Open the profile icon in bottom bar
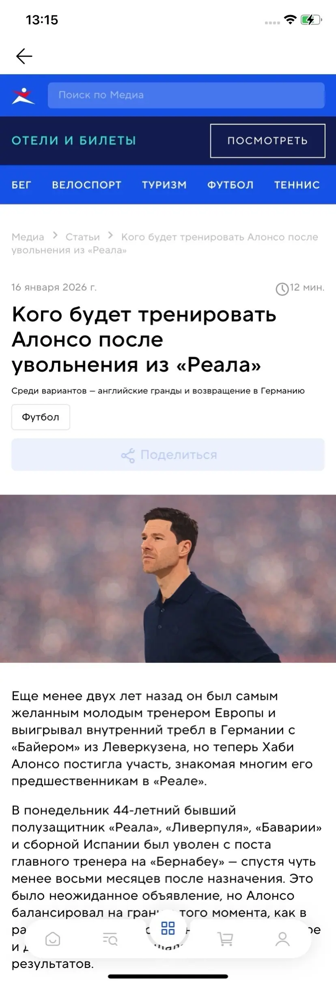Image resolution: width=336 pixels, height=985 pixels. 282,939
